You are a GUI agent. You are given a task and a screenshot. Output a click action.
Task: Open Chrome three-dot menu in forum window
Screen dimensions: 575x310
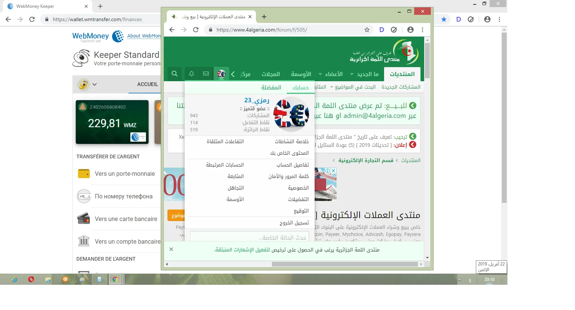tap(422, 30)
